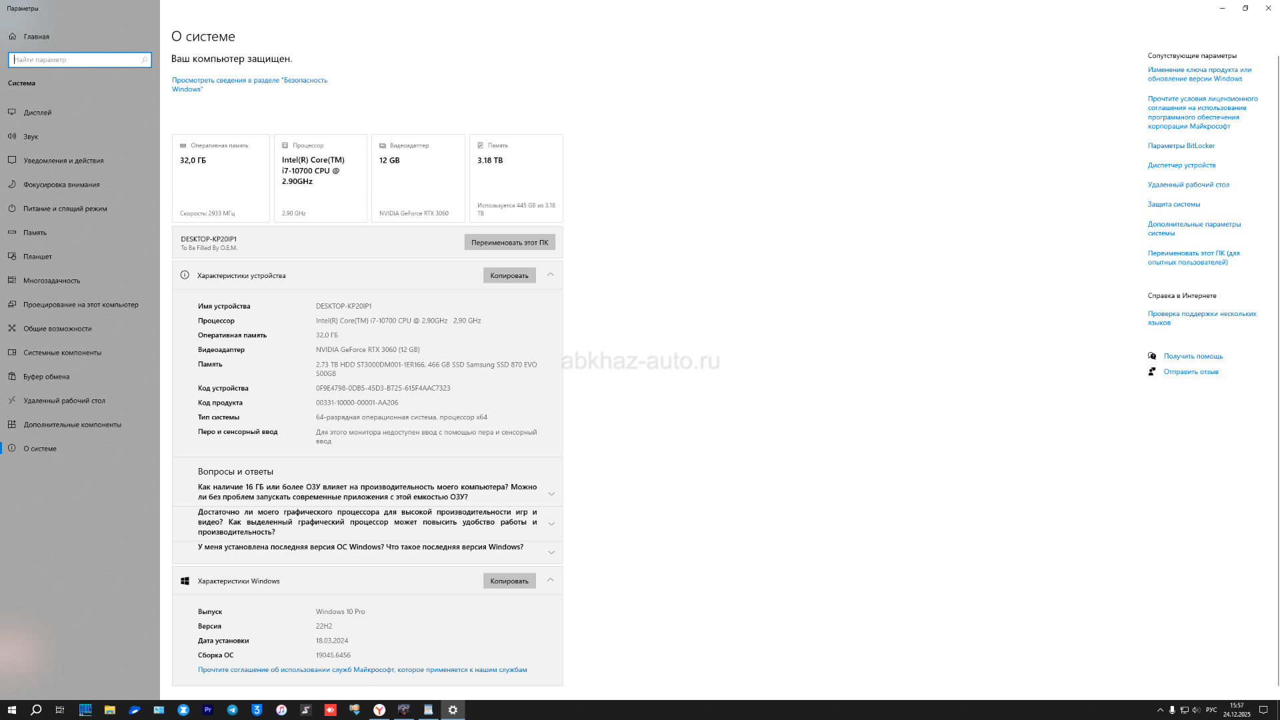Open the Multitasking settings page

51,281
